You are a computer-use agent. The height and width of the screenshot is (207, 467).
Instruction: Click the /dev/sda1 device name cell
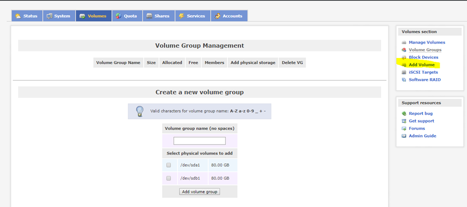(193, 165)
